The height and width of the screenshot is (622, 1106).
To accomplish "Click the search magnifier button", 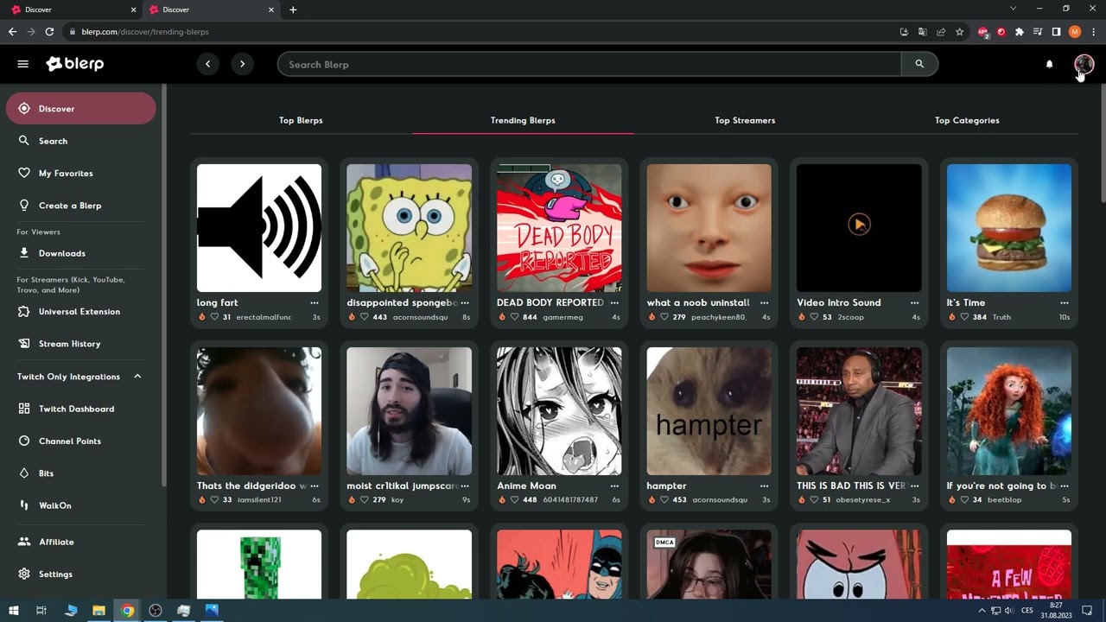I will coord(919,64).
